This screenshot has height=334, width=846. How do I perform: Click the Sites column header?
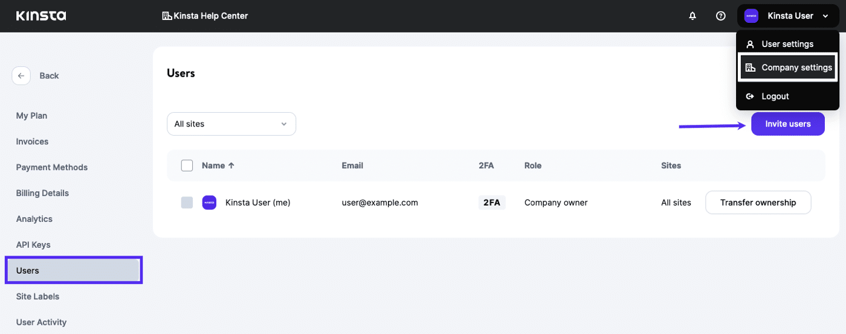[671, 165]
